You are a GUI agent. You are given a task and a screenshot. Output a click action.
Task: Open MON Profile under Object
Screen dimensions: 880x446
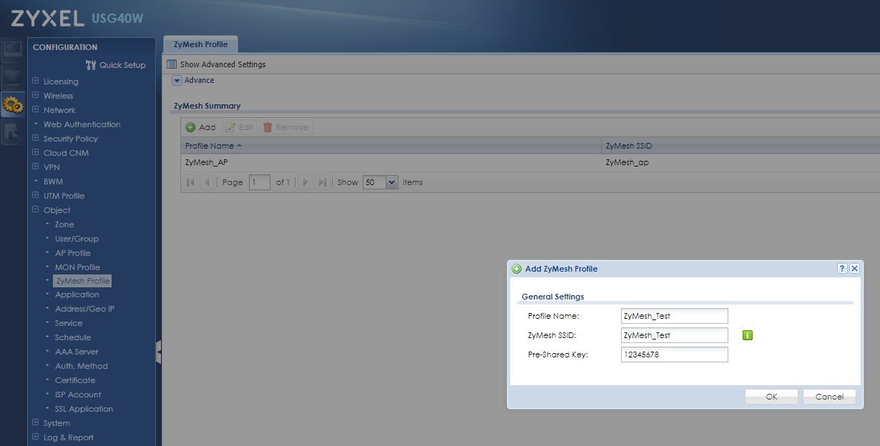click(77, 267)
